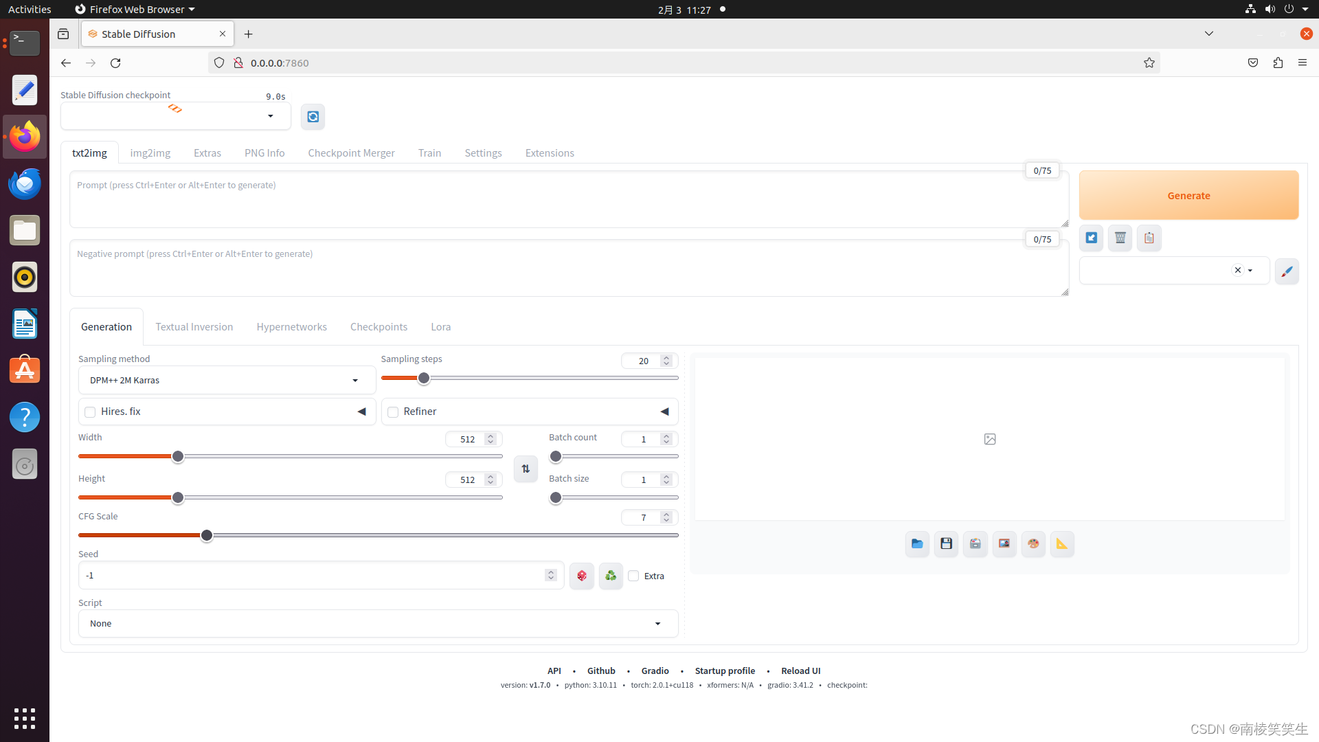
Task: Save image with the floppy disk icon
Action: click(946, 544)
